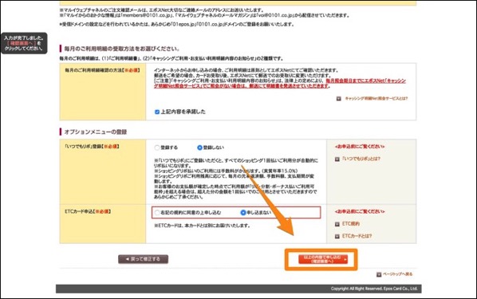Check the 上記内容を承諾した checkbox
477x299 pixels.
157,112
